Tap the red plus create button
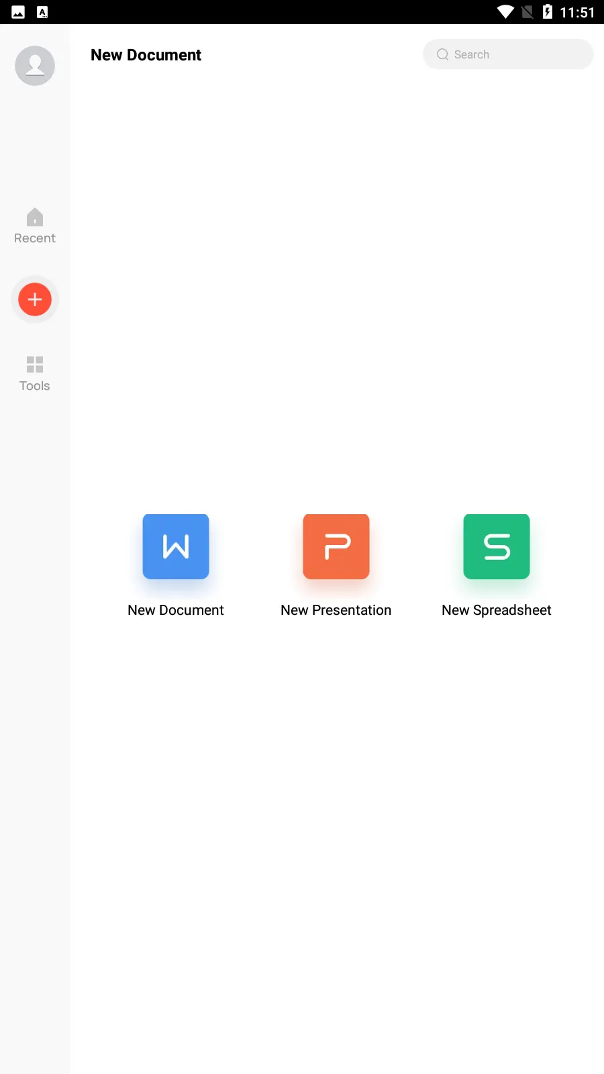The height and width of the screenshot is (1074, 604). tap(35, 299)
